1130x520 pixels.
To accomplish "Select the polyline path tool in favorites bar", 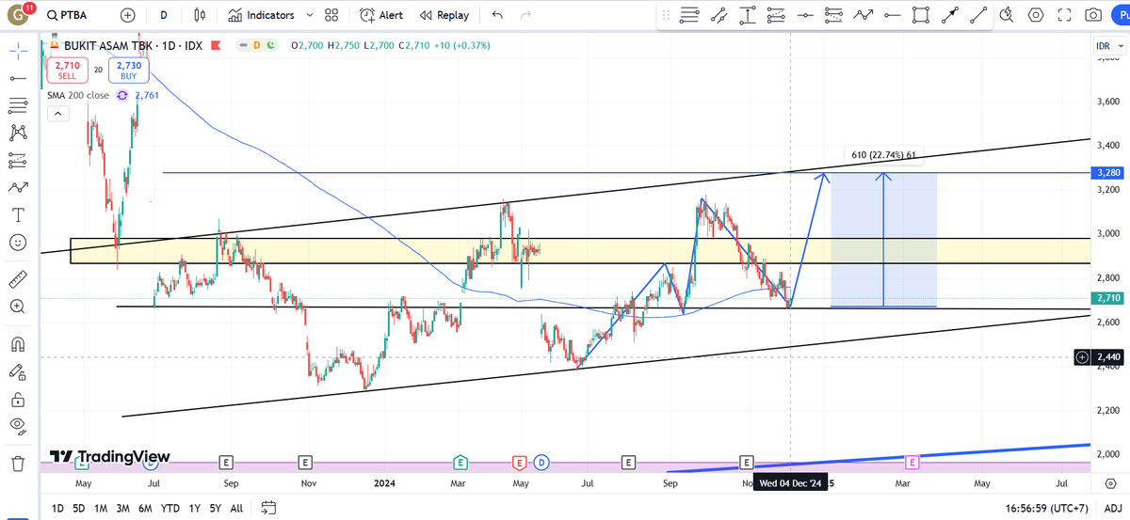I will pos(863,15).
